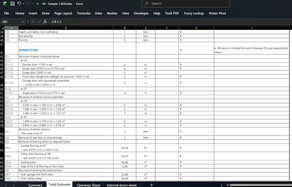Select column E header
The image size is (292, 187).
click(146, 28)
